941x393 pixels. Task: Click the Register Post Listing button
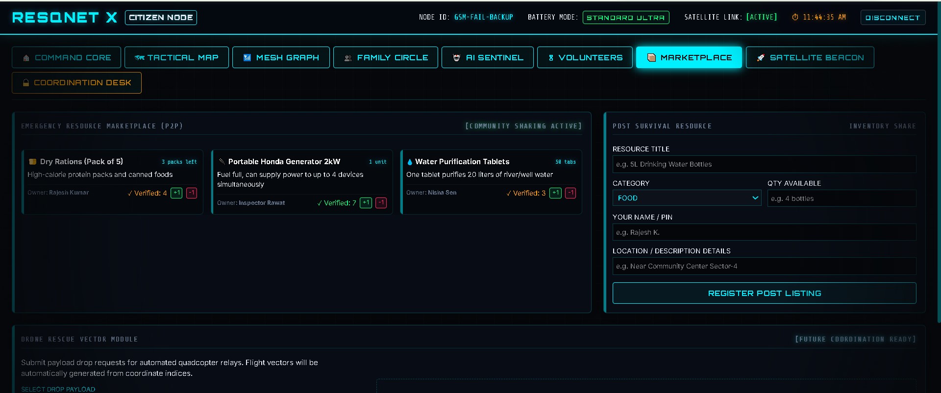[x=764, y=293]
